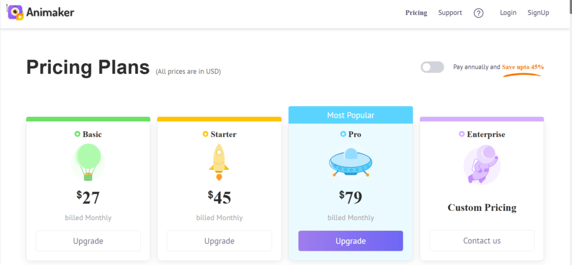Screen dimensions: 572x265
Task: Click the Animaker logo icon
Action: coord(15,12)
